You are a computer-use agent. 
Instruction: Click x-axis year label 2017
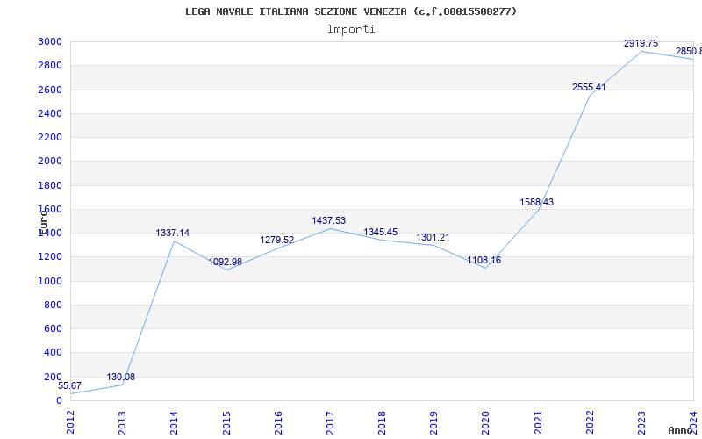coord(331,423)
